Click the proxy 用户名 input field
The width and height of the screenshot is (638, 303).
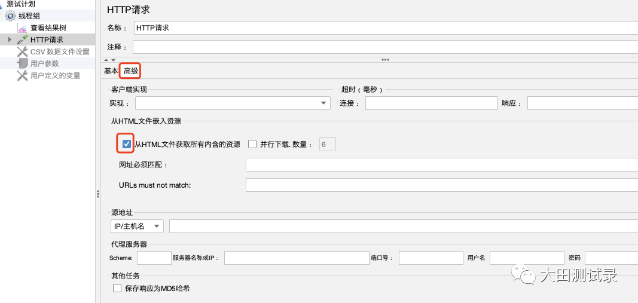pos(527,258)
